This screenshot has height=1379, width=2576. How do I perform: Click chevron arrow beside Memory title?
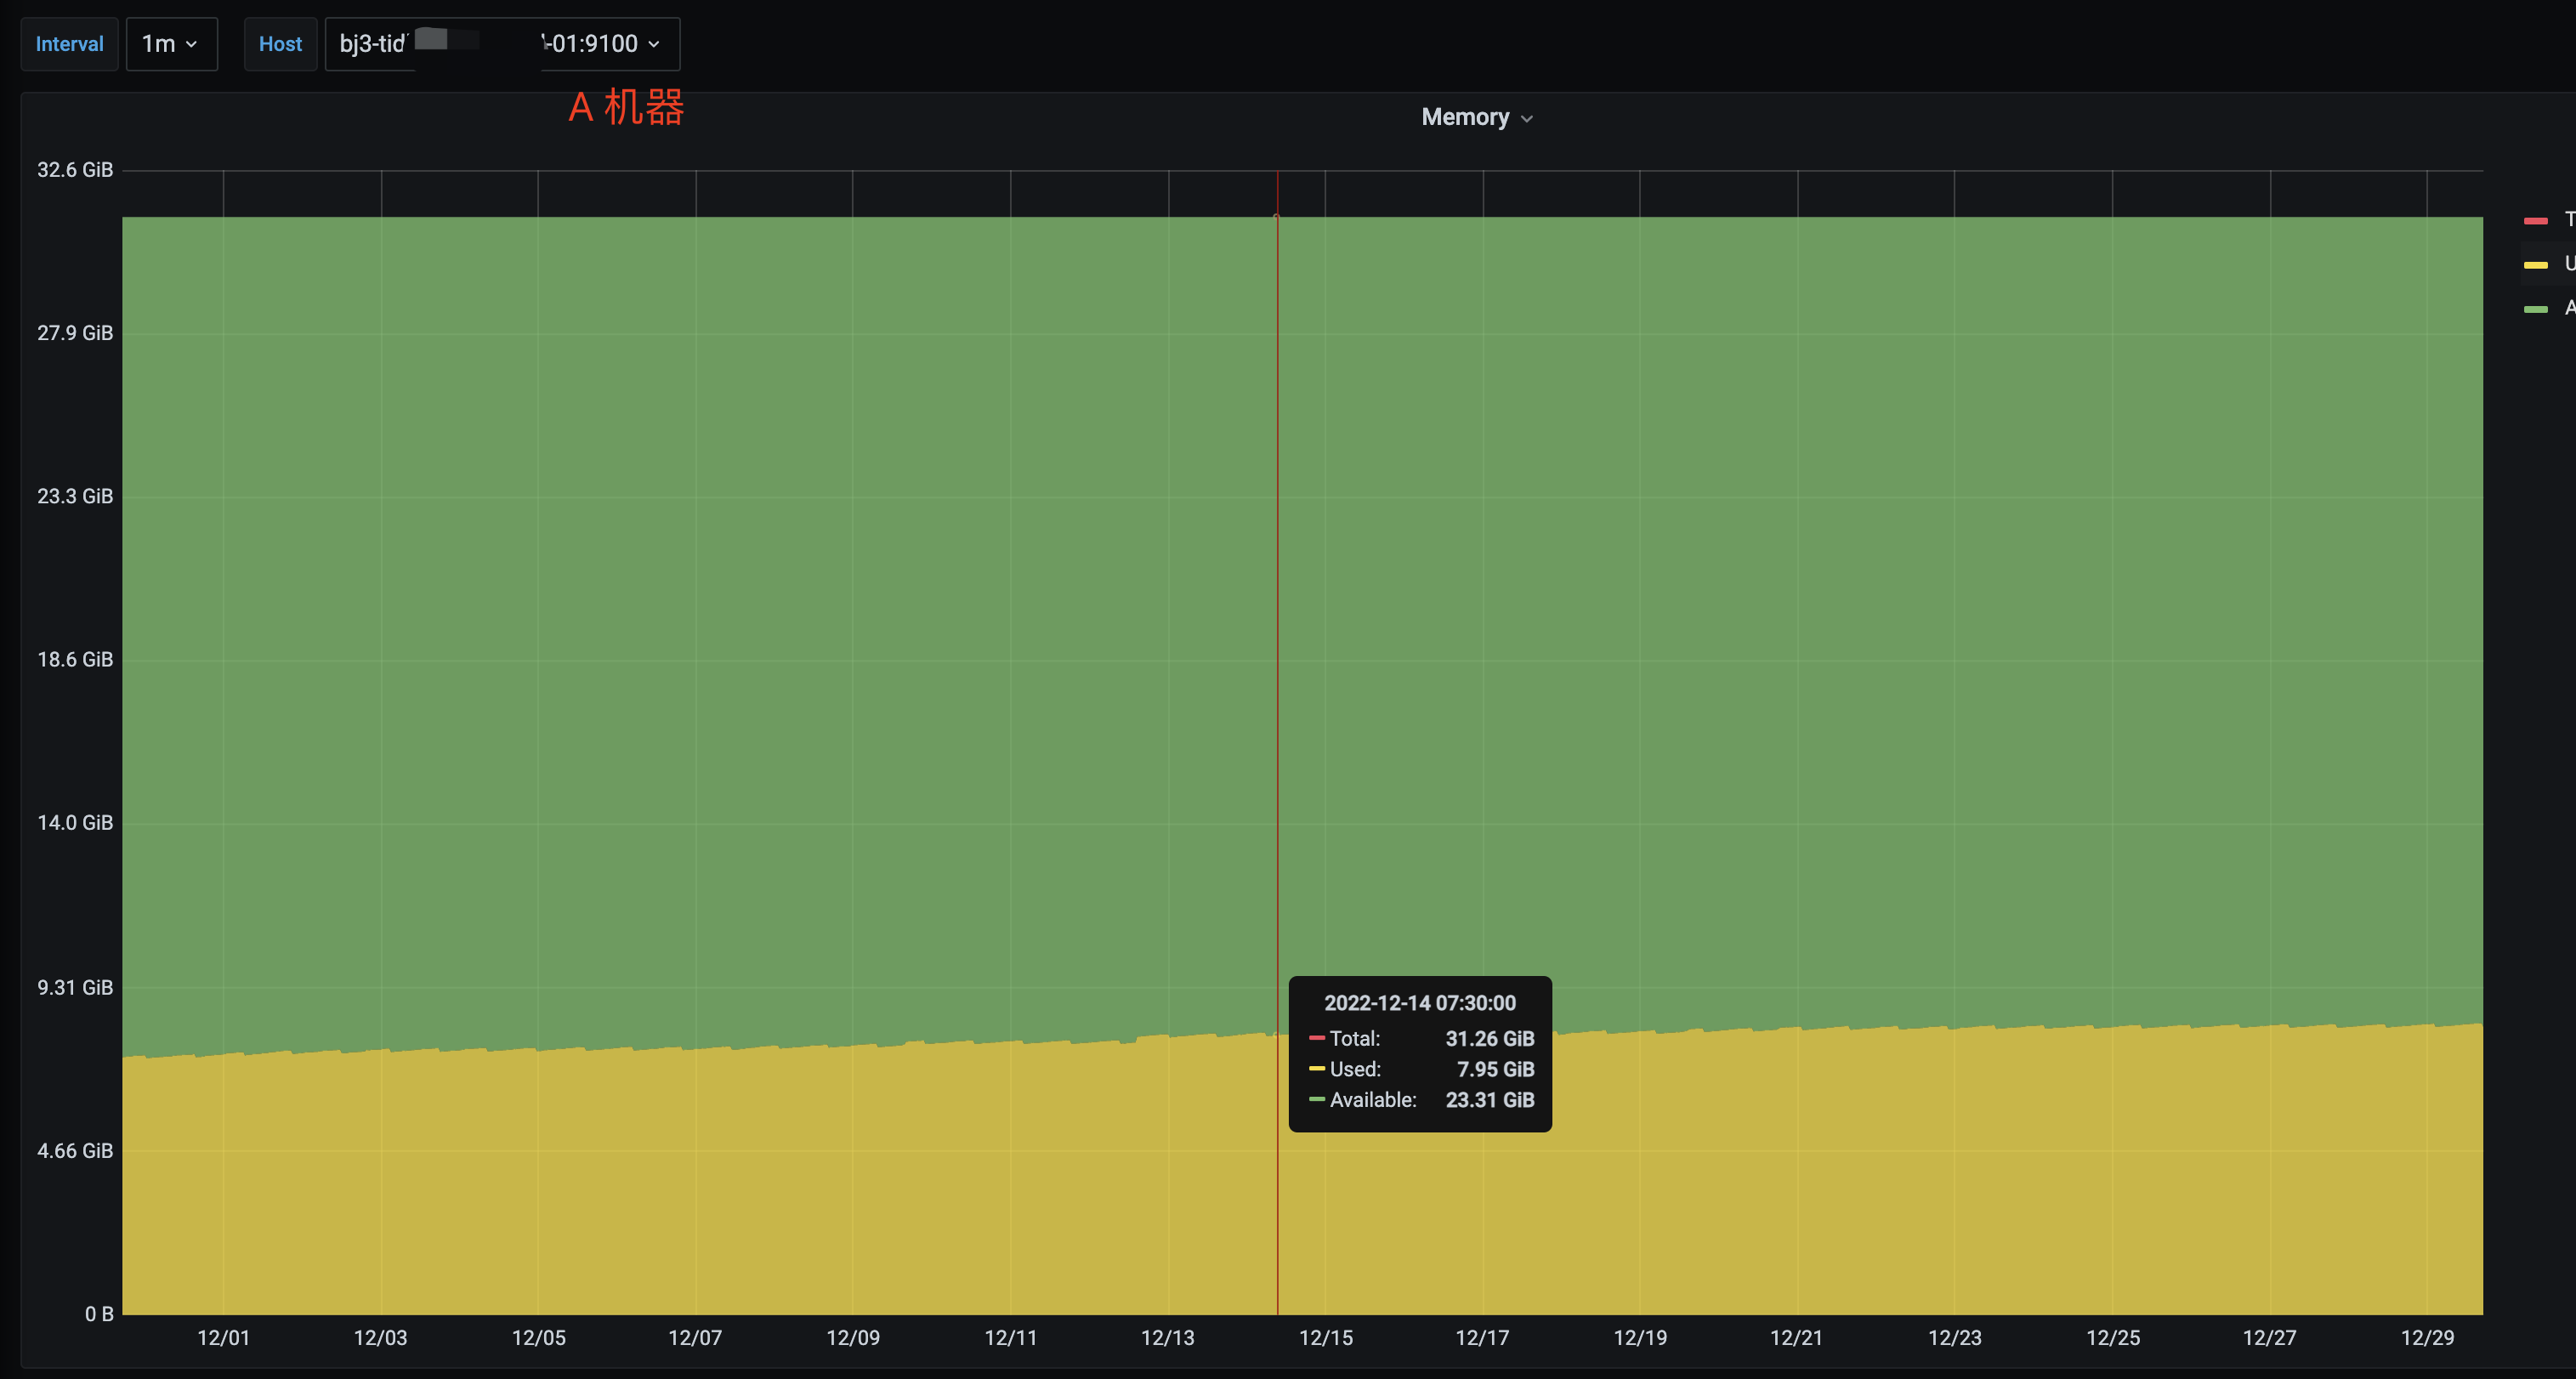[1527, 119]
